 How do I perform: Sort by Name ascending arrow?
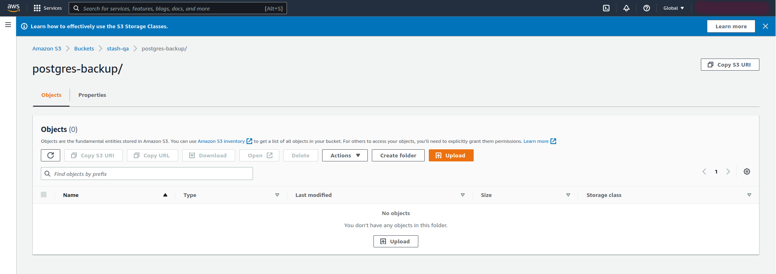(x=165, y=195)
